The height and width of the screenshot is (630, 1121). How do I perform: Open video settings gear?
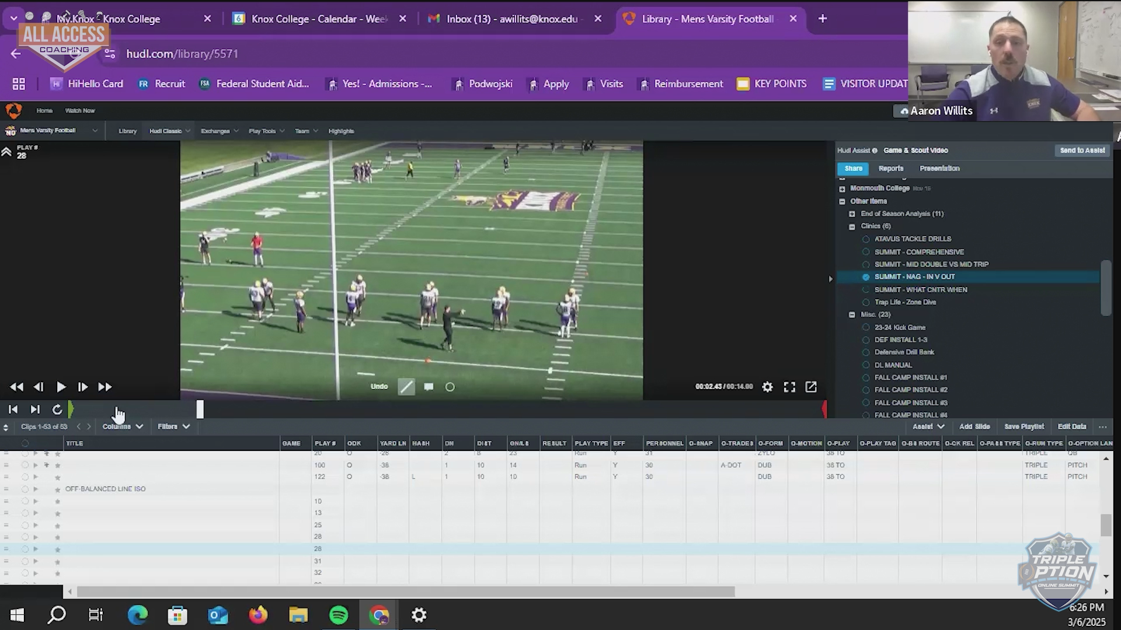pos(767,387)
